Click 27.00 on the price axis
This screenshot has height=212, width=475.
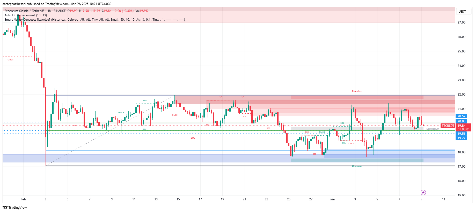tap(461, 22)
